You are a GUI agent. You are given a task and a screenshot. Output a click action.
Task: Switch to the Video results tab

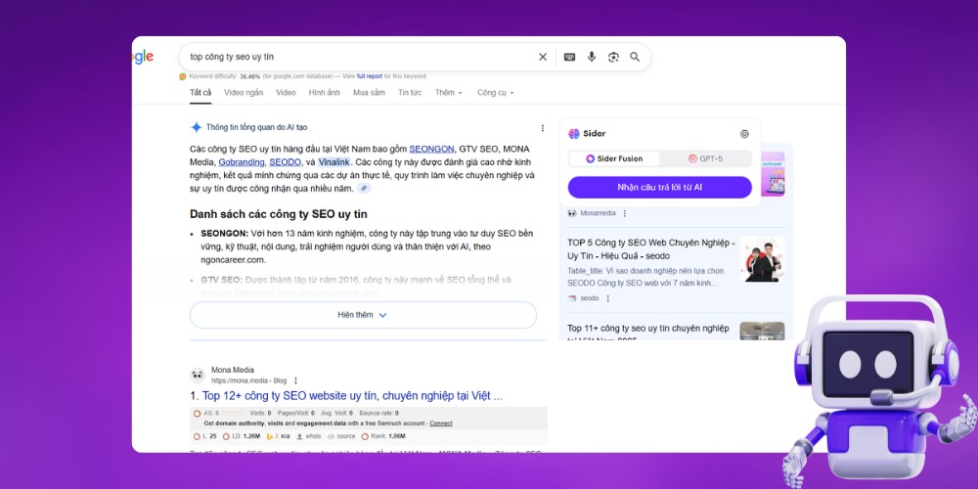tap(286, 92)
